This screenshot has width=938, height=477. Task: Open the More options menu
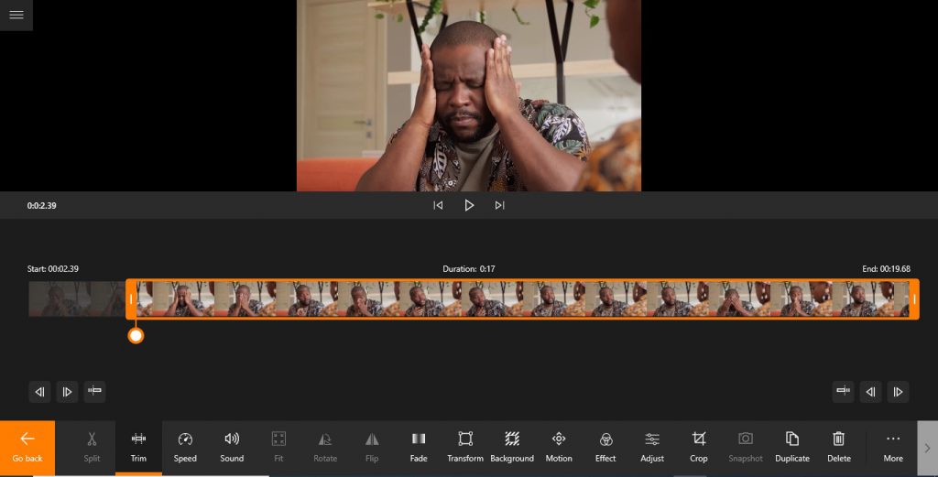(x=892, y=448)
